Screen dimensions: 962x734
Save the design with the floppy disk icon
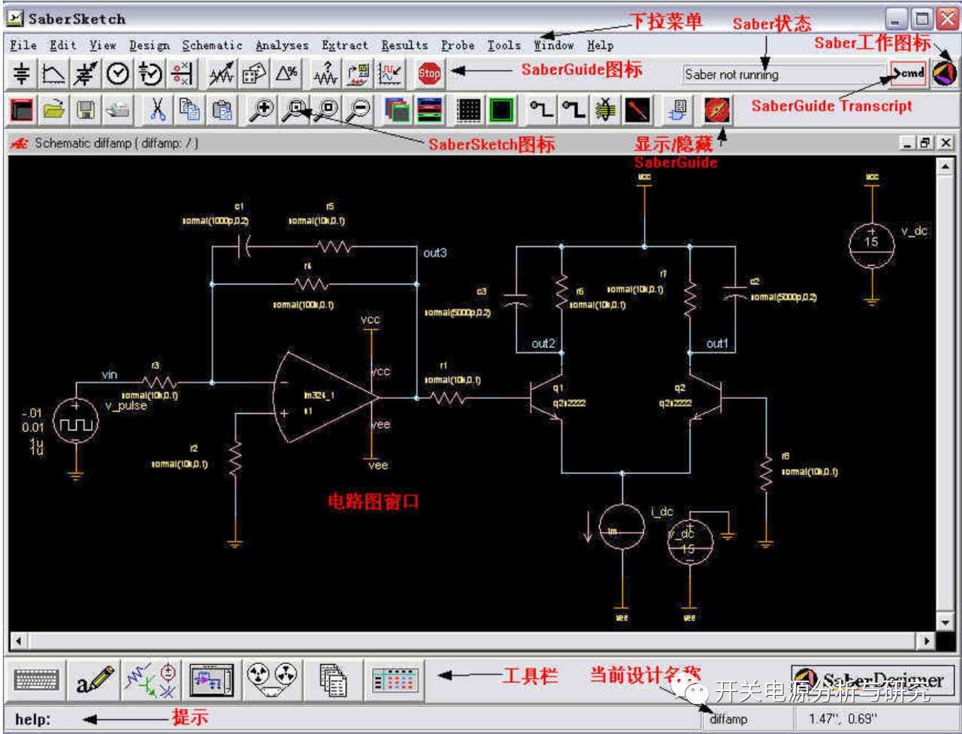pyautogui.click(x=86, y=110)
